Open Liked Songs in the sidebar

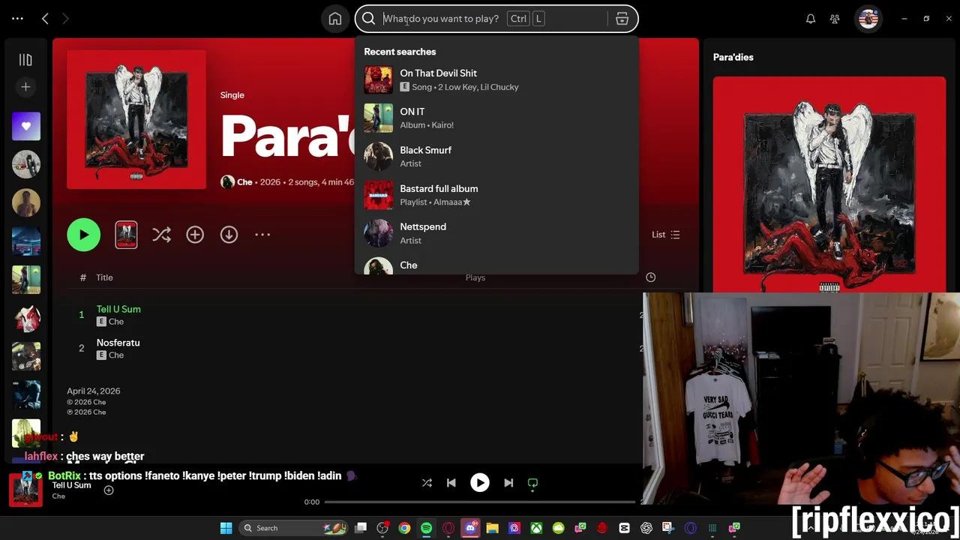(x=26, y=126)
